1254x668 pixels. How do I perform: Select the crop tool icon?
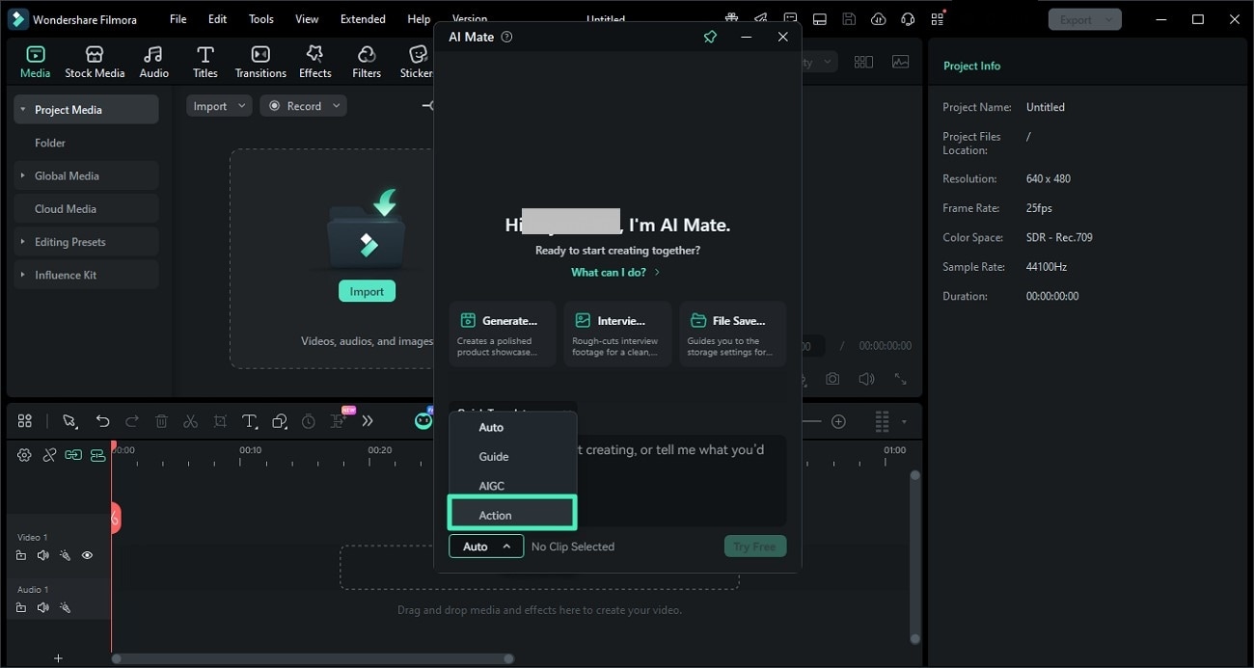(220, 421)
